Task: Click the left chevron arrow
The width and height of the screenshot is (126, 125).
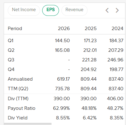Action: coord(107,10)
